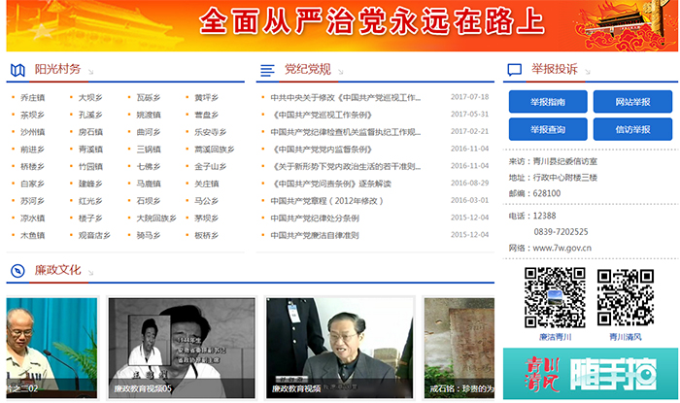The image size is (680, 403).
Task: Open the 举报指南 button
Action: point(548,102)
